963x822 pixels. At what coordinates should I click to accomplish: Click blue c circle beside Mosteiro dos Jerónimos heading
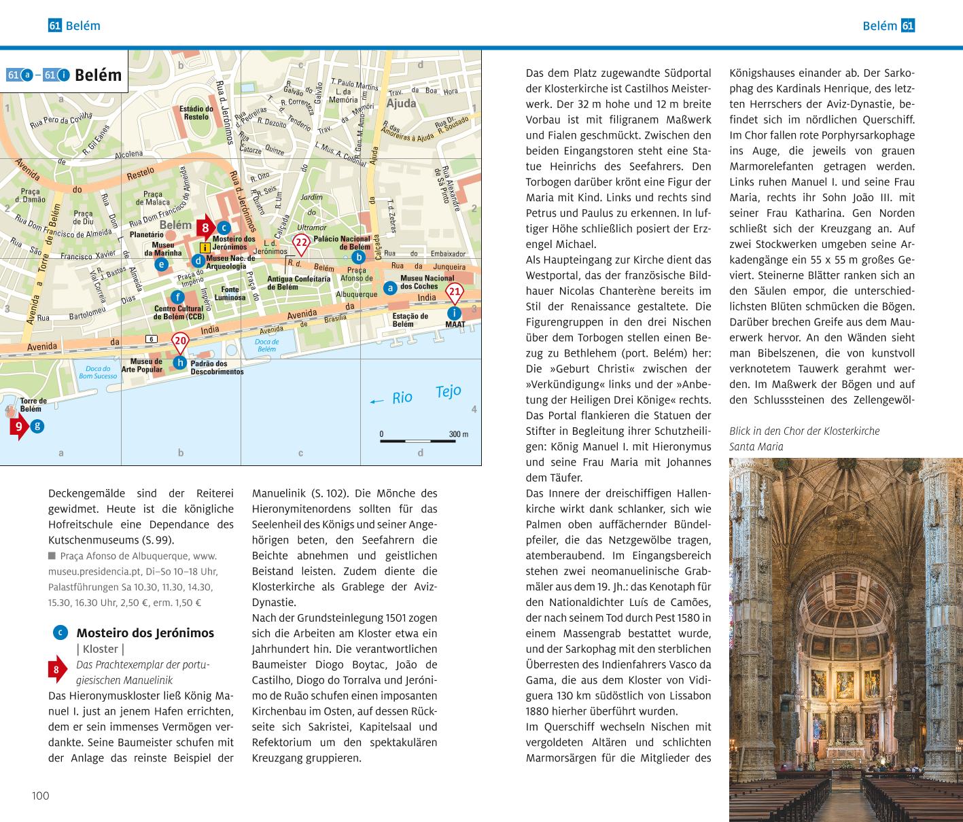(60, 633)
